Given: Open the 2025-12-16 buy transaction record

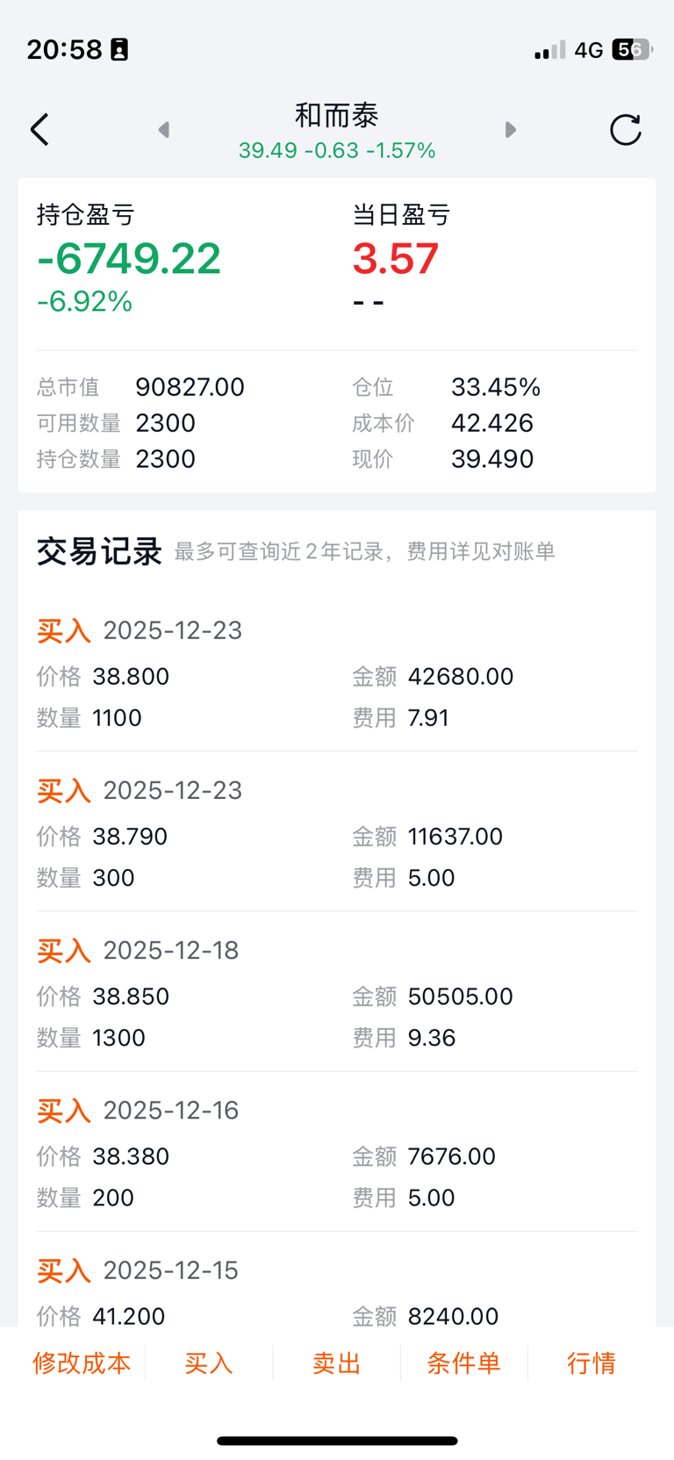Looking at the screenshot, I should point(337,1154).
